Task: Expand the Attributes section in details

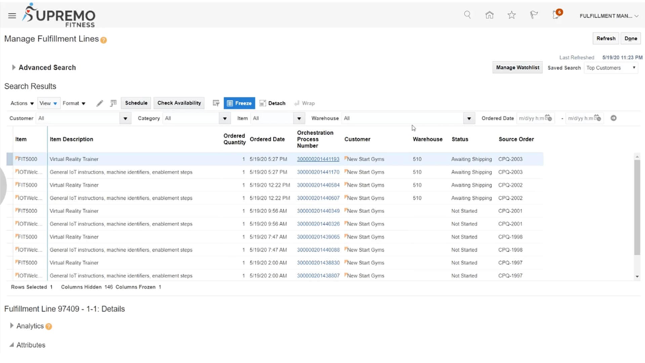Action: click(12, 345)
